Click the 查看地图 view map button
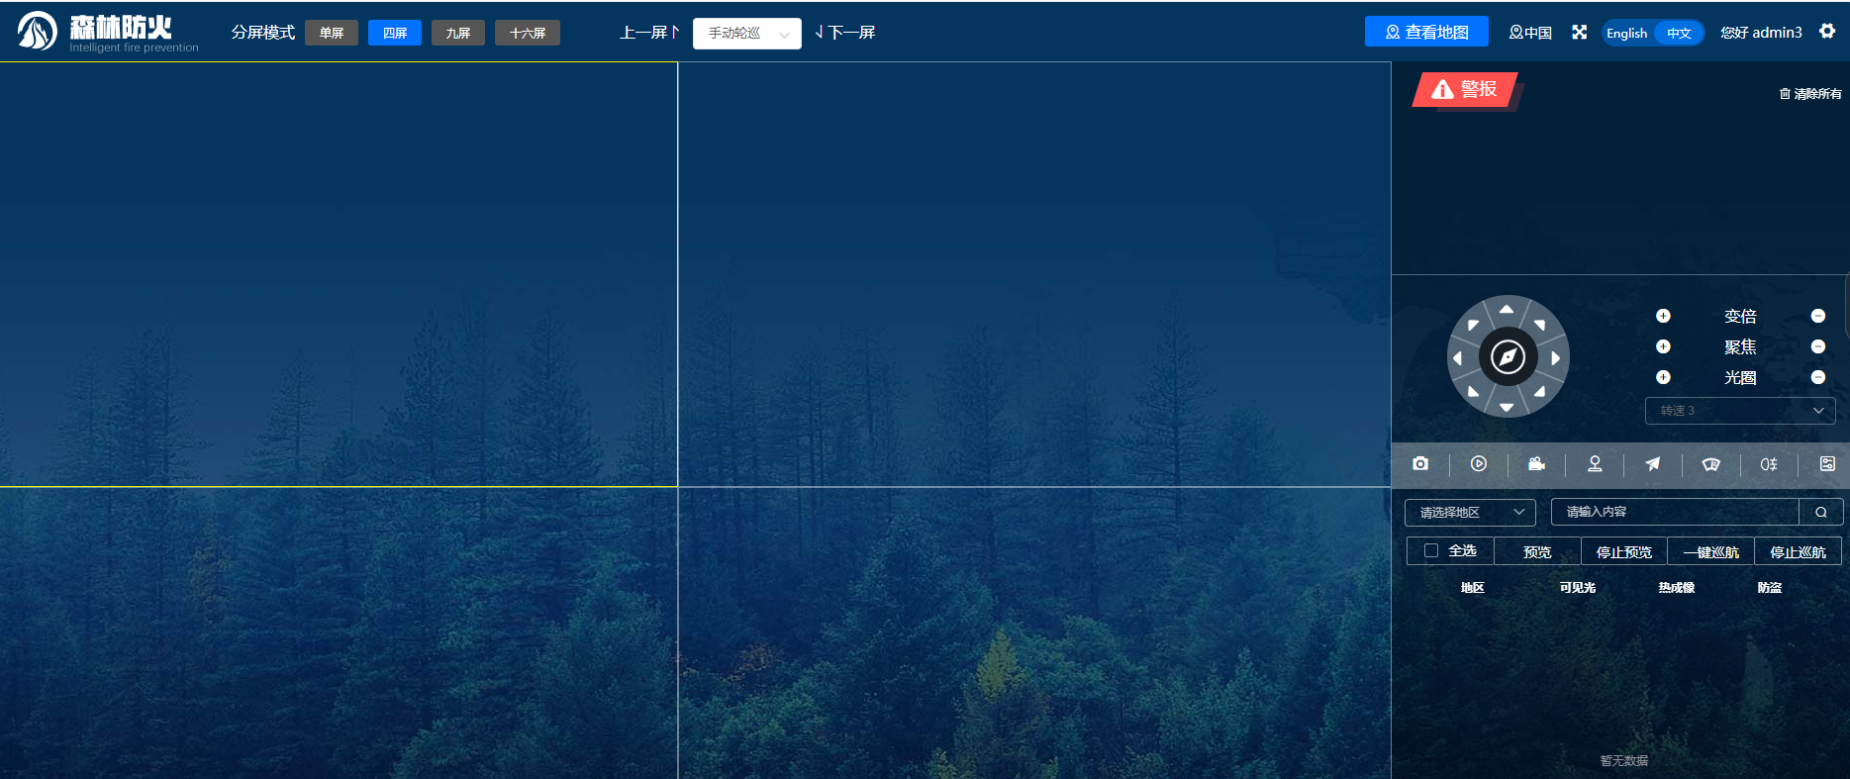Viewport: 1850px width, 779px height. coord(1426,33)
